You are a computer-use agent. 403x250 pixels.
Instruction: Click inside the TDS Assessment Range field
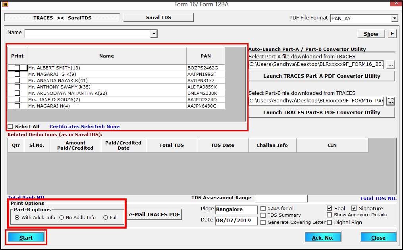pos(281,198)
